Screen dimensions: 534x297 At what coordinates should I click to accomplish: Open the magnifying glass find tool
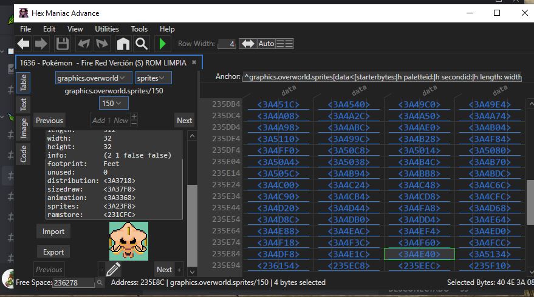(x=142, y=44)
